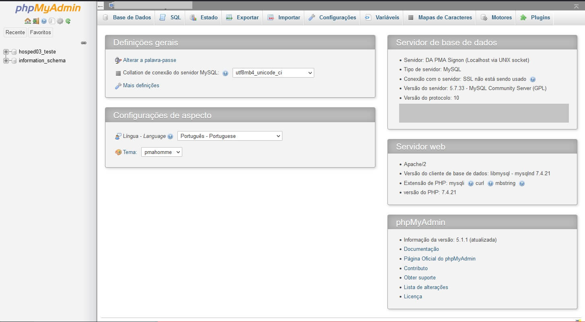585x322 pixels.
Task: Open the connection collation utf8mb4_unicode_ci dropdown
Action: pos(273,73)
